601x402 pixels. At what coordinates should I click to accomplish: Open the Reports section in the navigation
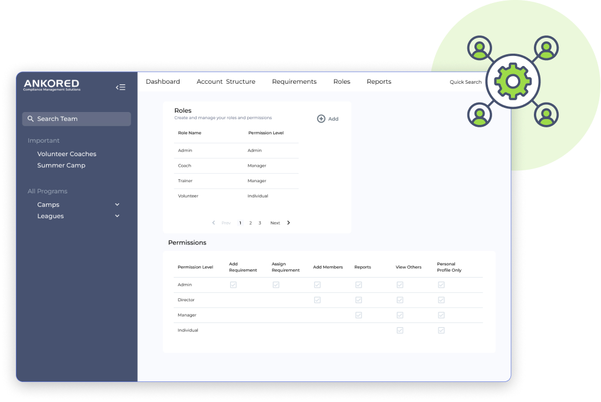(x=378, y=81)
